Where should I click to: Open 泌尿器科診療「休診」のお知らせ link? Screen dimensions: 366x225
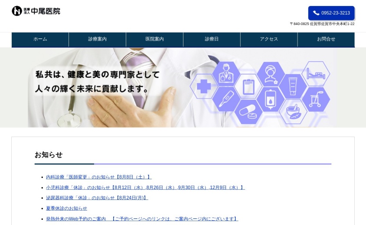(x=97, y=198)
